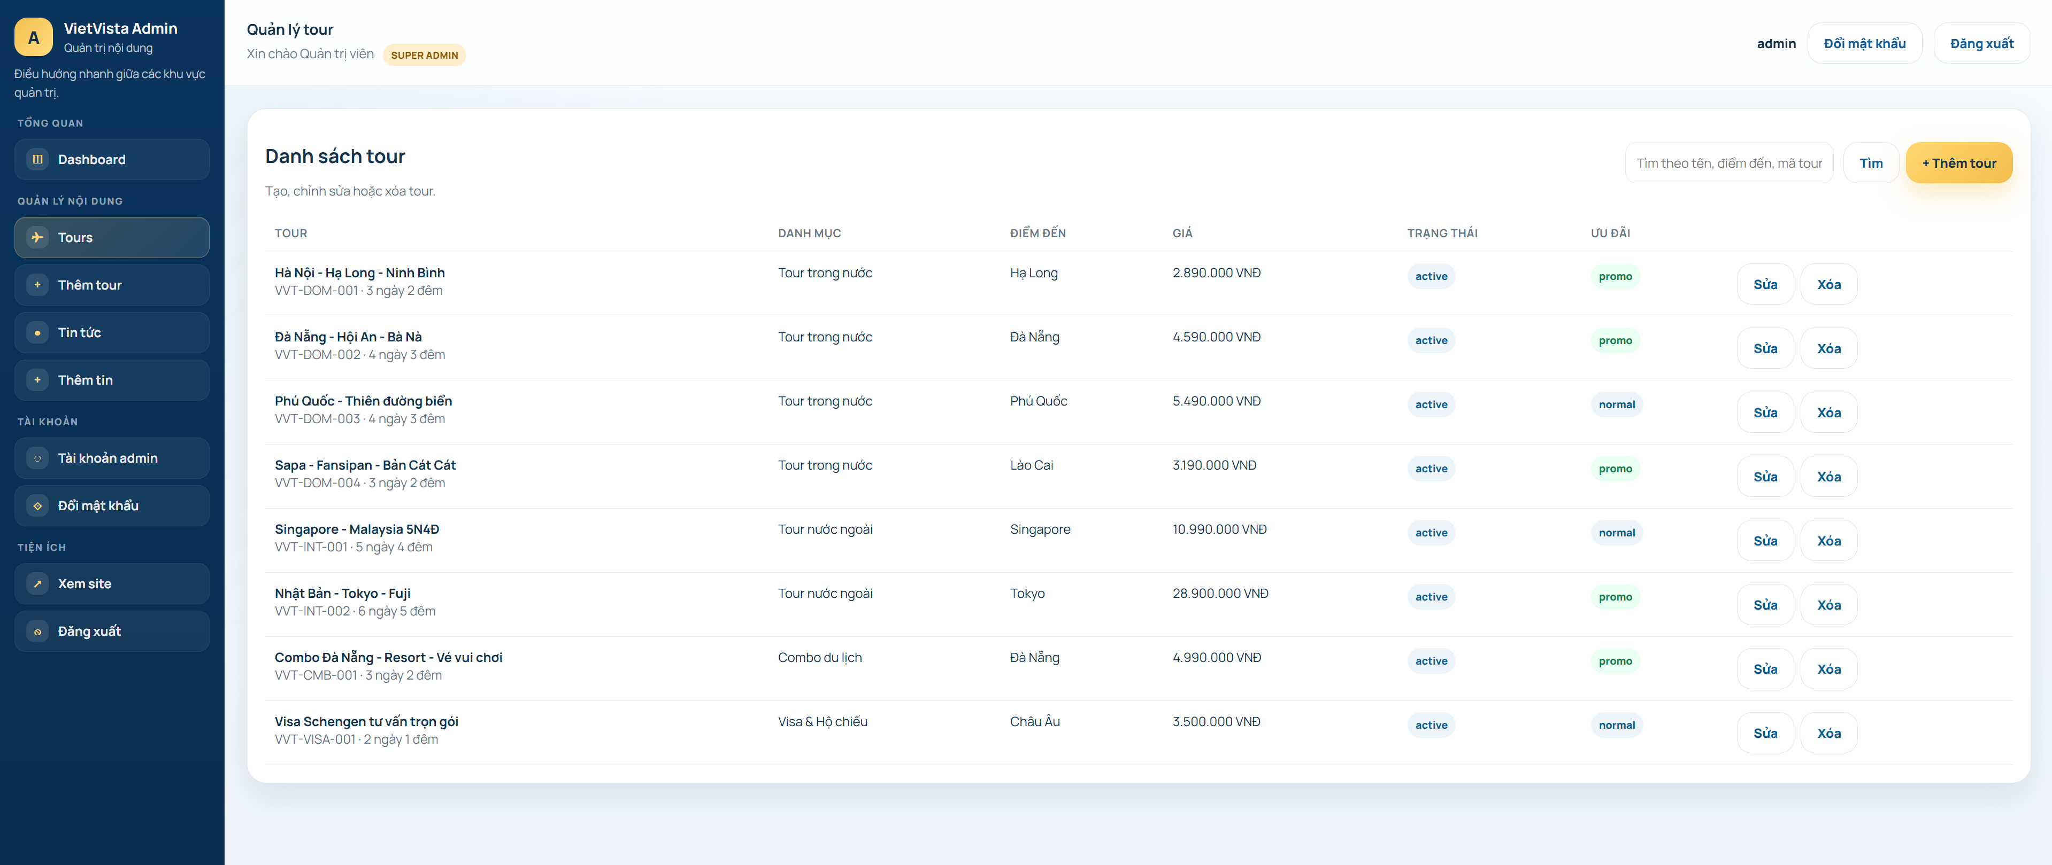2052x865 pixels.
Task: Click the TRẠNG THÁI column header
Action: pos(1442,233)
